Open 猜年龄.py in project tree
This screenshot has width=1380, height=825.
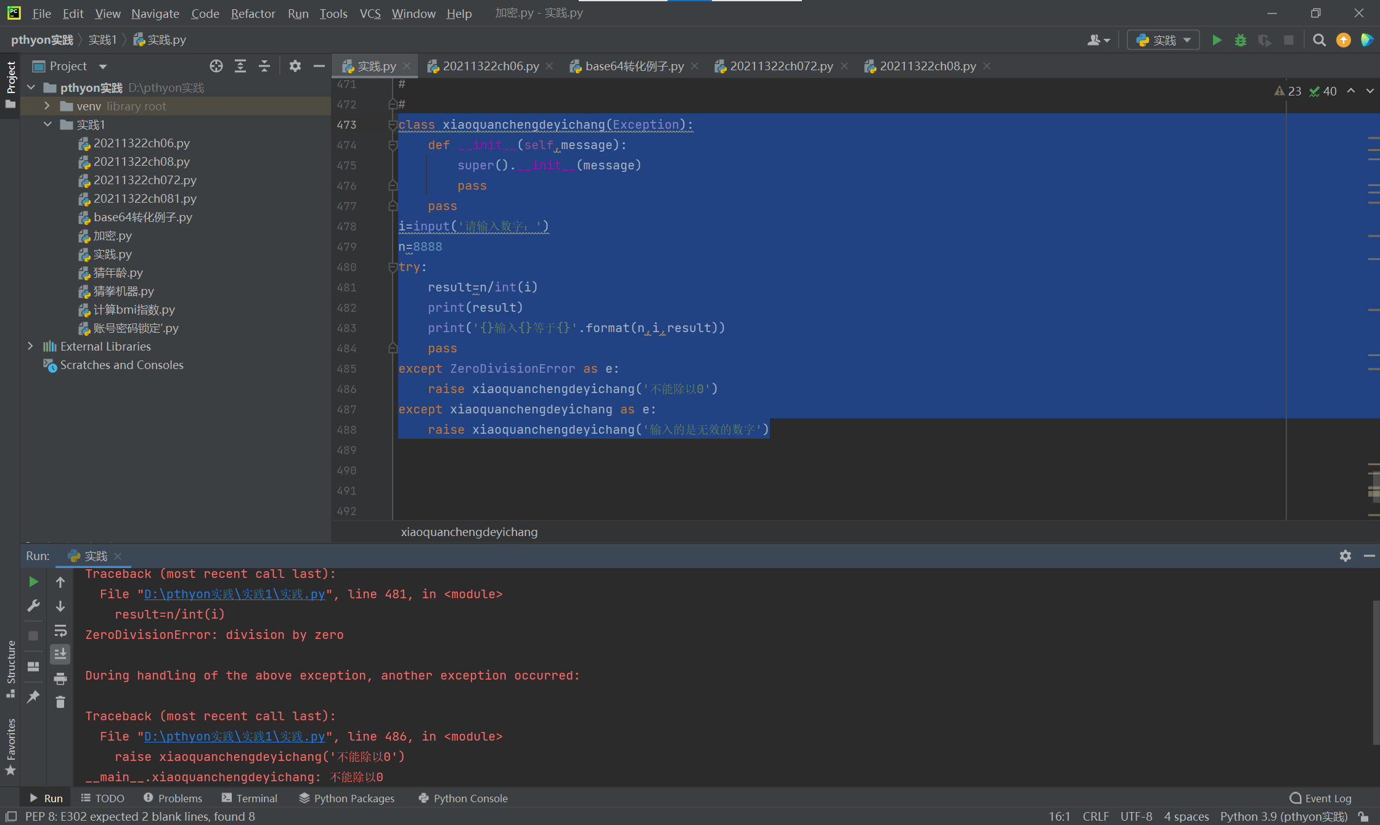[118, 272]
